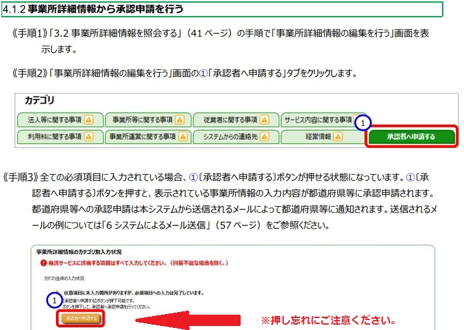Open the 利用料に関する事項 category tab
This screenshot has height=330, width=464.
pos(61,137)
